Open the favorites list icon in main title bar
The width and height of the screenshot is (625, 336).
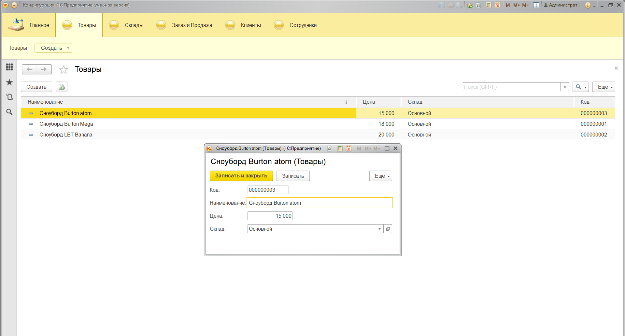point(478,5)
